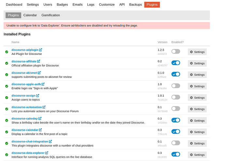Click green status check for discourse-akismet
Image resolution: width=225 pixels, height=161 pixels.
pyautogui.click(x=7, y=74)
